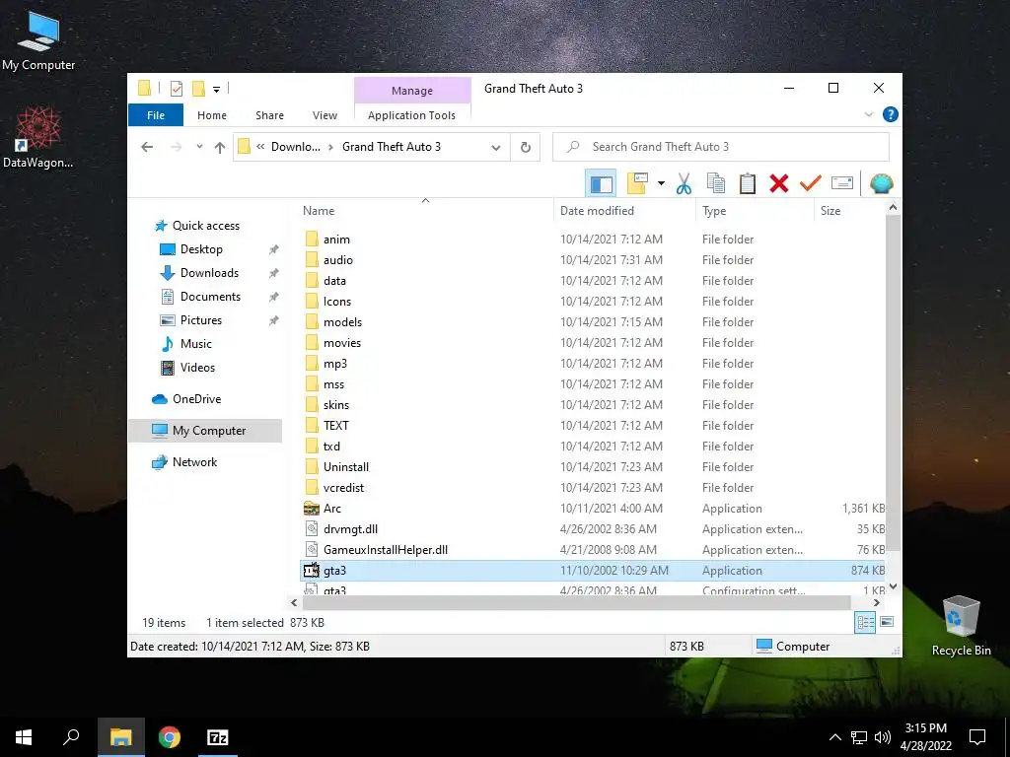The width and height of the screenshot is (1010, 757).
Task: Go up one folder level arrow
Action: pyautogui.click(x=220, y=148)
